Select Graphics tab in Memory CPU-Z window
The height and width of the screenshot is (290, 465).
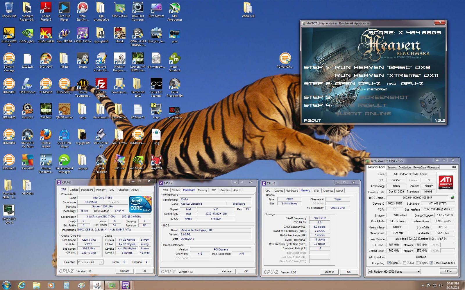tap(328, 190)
